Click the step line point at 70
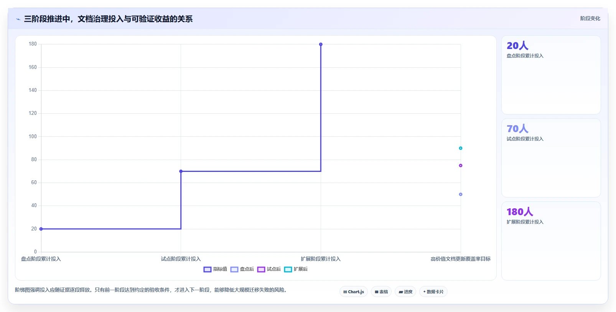The image size is (616, 312). (181, 171)
